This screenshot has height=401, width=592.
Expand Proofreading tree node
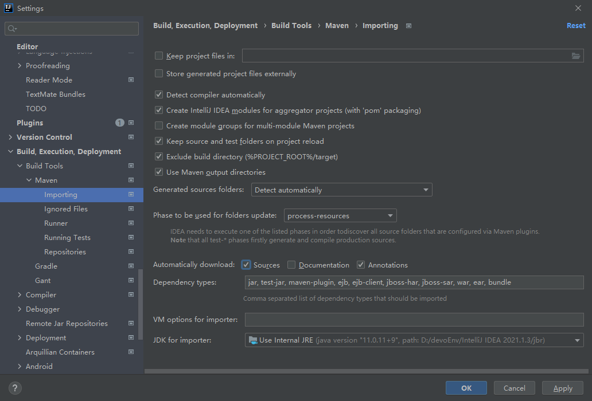click(20, 65)
